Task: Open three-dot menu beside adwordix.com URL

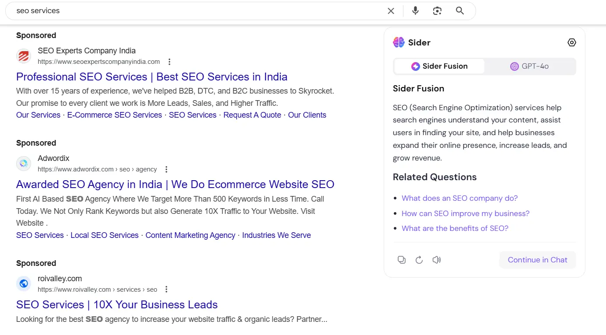Action: tap(166, 169)
